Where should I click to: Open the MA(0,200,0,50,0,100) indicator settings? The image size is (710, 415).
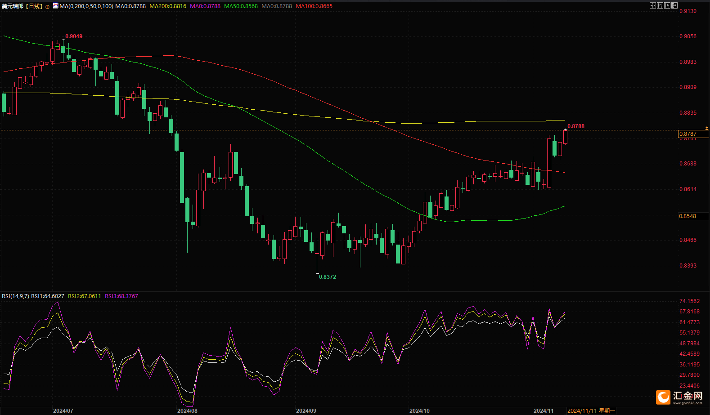tap(86, 6)
